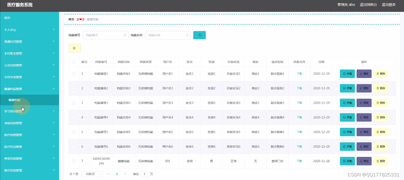Screen dimensions: 404x180
Task: Click 删除 for the row 档案编号5
Action: tap(381, 132)
